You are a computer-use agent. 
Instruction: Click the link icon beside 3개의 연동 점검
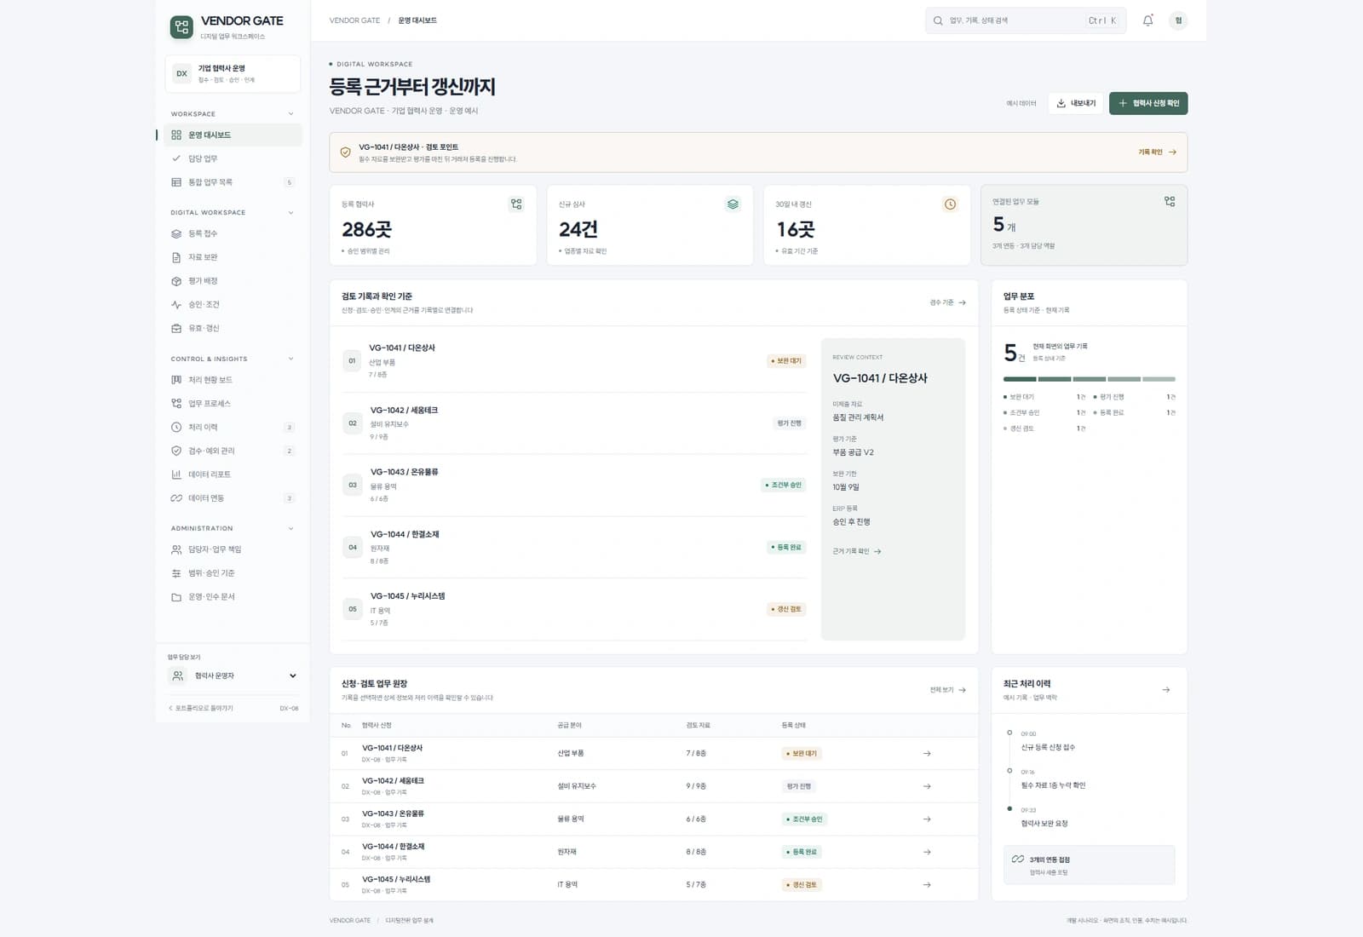[1017, 859]
